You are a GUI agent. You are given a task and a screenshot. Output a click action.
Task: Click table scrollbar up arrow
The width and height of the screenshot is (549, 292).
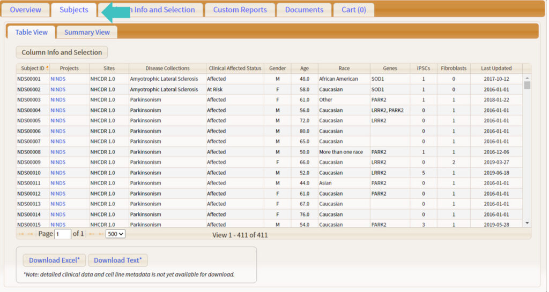point(527,78)
